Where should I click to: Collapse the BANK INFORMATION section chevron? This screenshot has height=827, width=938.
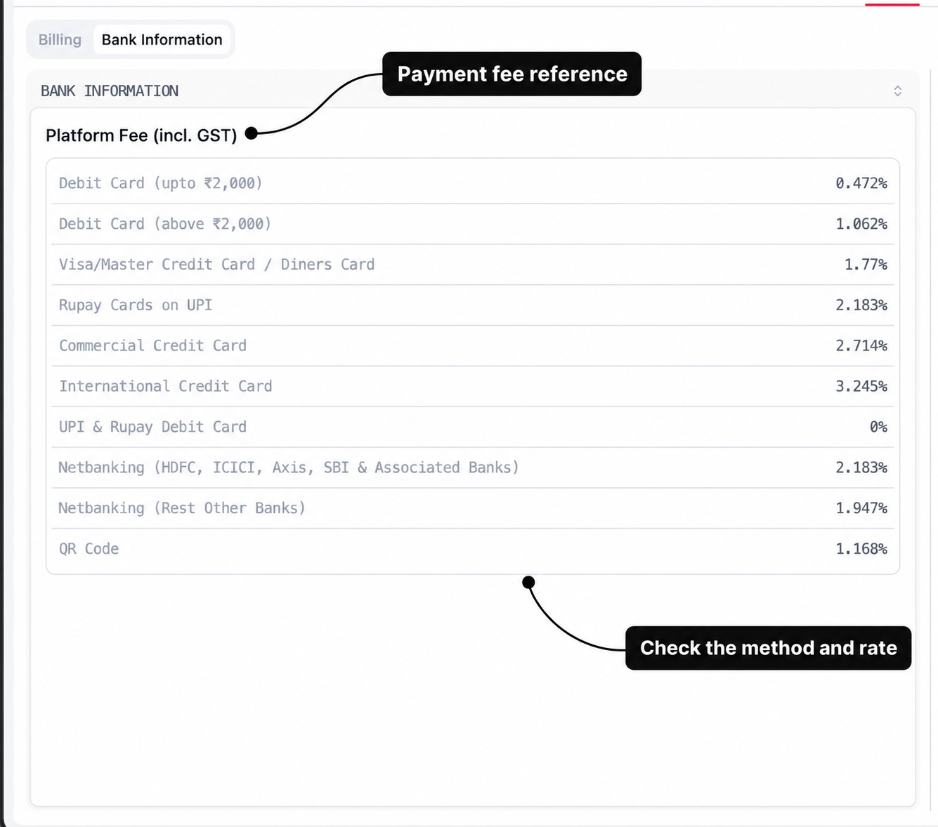(x=897, y=91)
